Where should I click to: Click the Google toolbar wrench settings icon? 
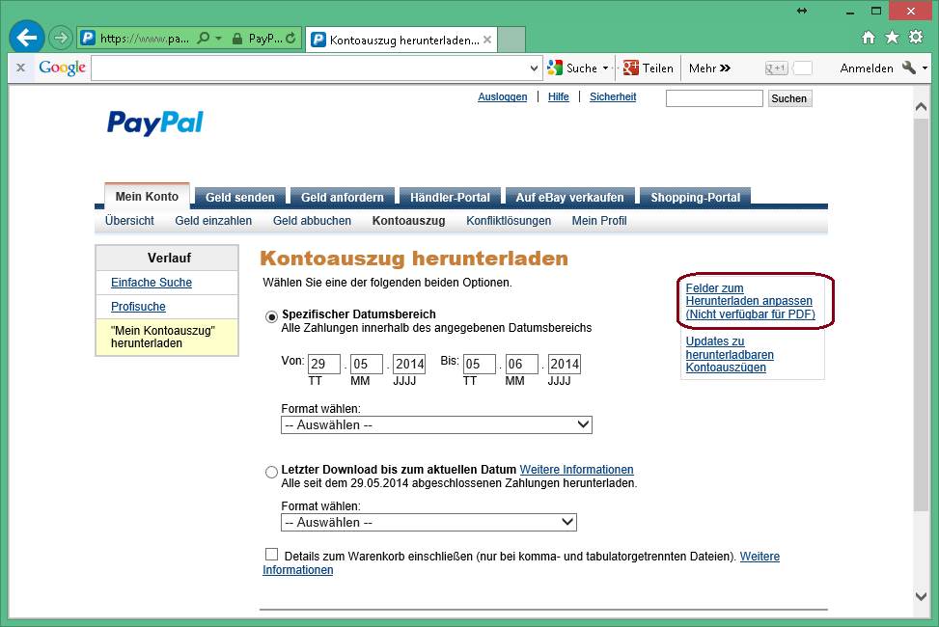tap(909, 68)
